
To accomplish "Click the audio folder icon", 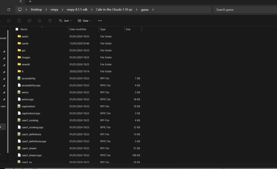I will pos(19,36).
